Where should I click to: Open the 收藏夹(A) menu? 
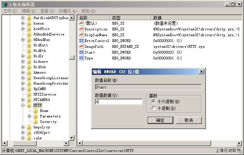68,11
